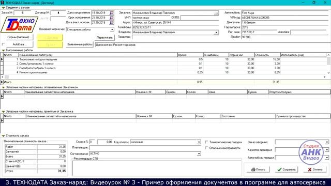
Task: Open Согласование dropdown
Action: coord(199,154)
